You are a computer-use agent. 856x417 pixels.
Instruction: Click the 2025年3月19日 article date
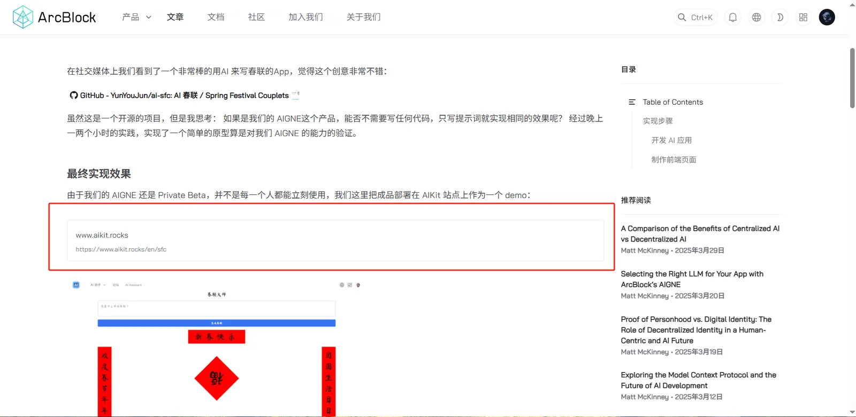[x=699, y=352]
